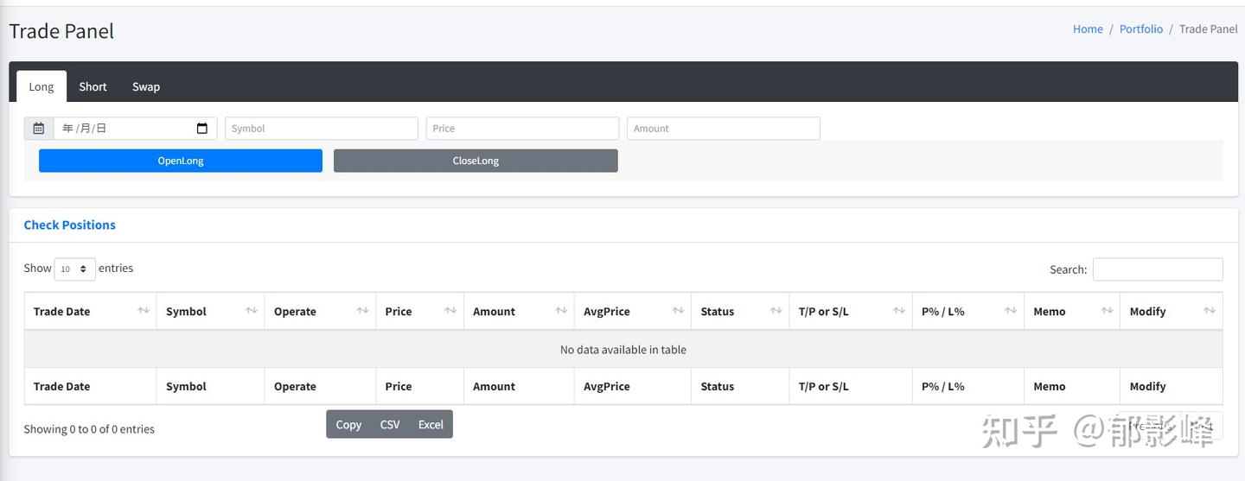The image size is (1245, 481).
Task: Focus the table Search box
Action: 1157,269
